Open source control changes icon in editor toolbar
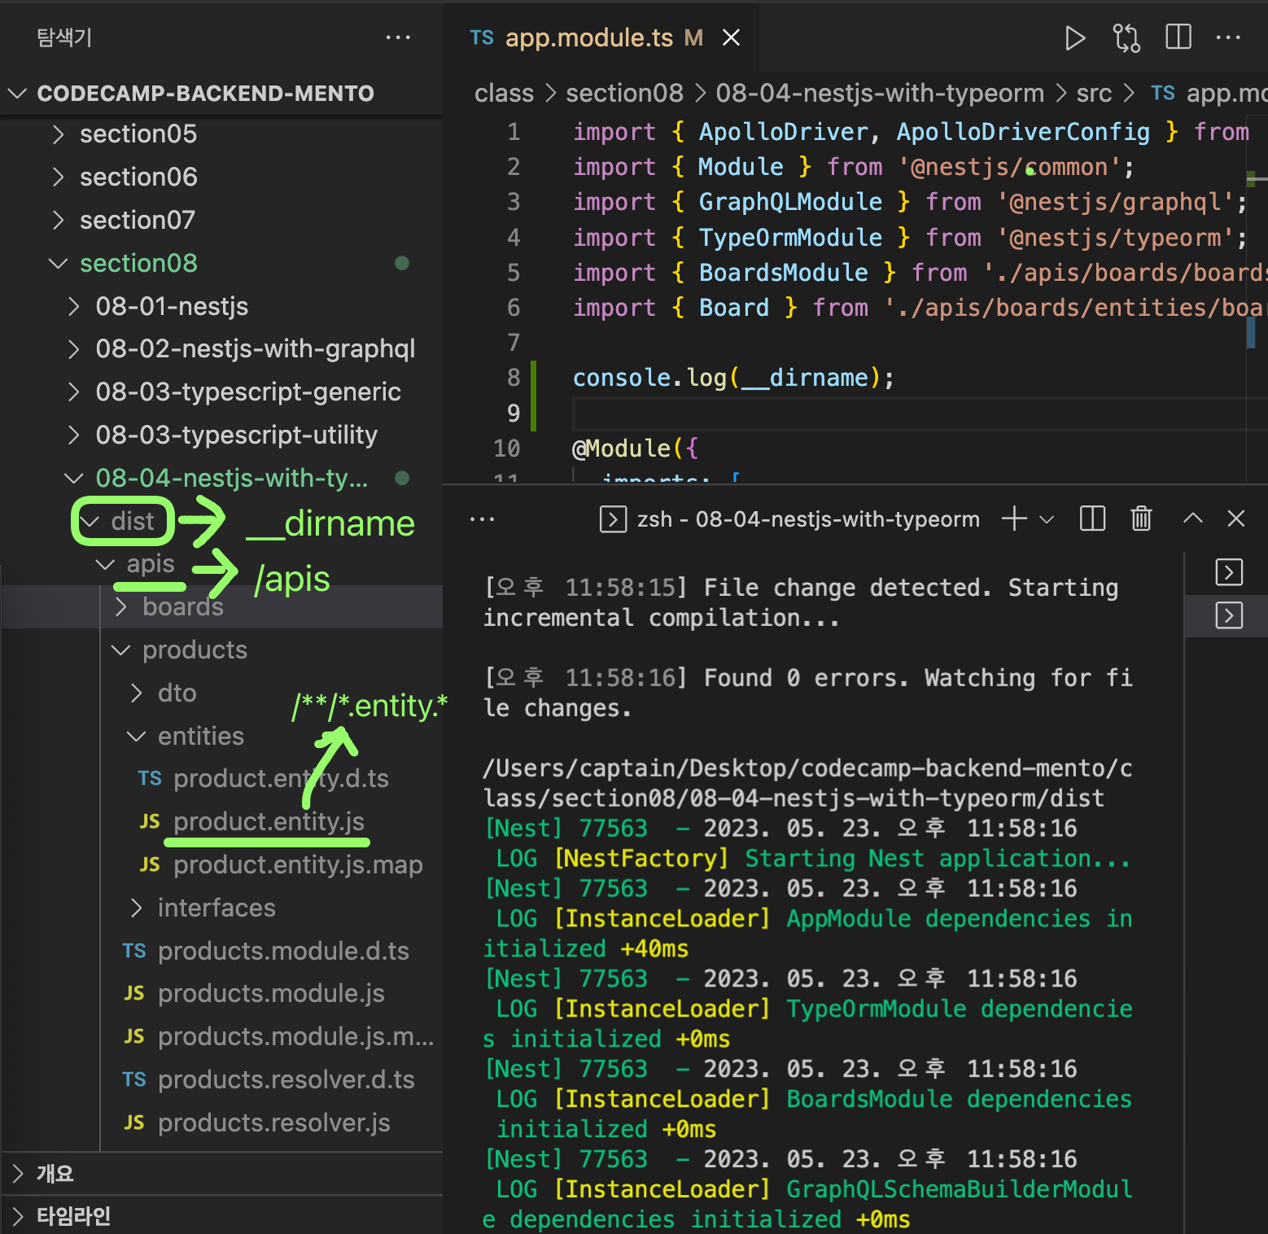1268x1234 pixels. (x=1126, y=38)
